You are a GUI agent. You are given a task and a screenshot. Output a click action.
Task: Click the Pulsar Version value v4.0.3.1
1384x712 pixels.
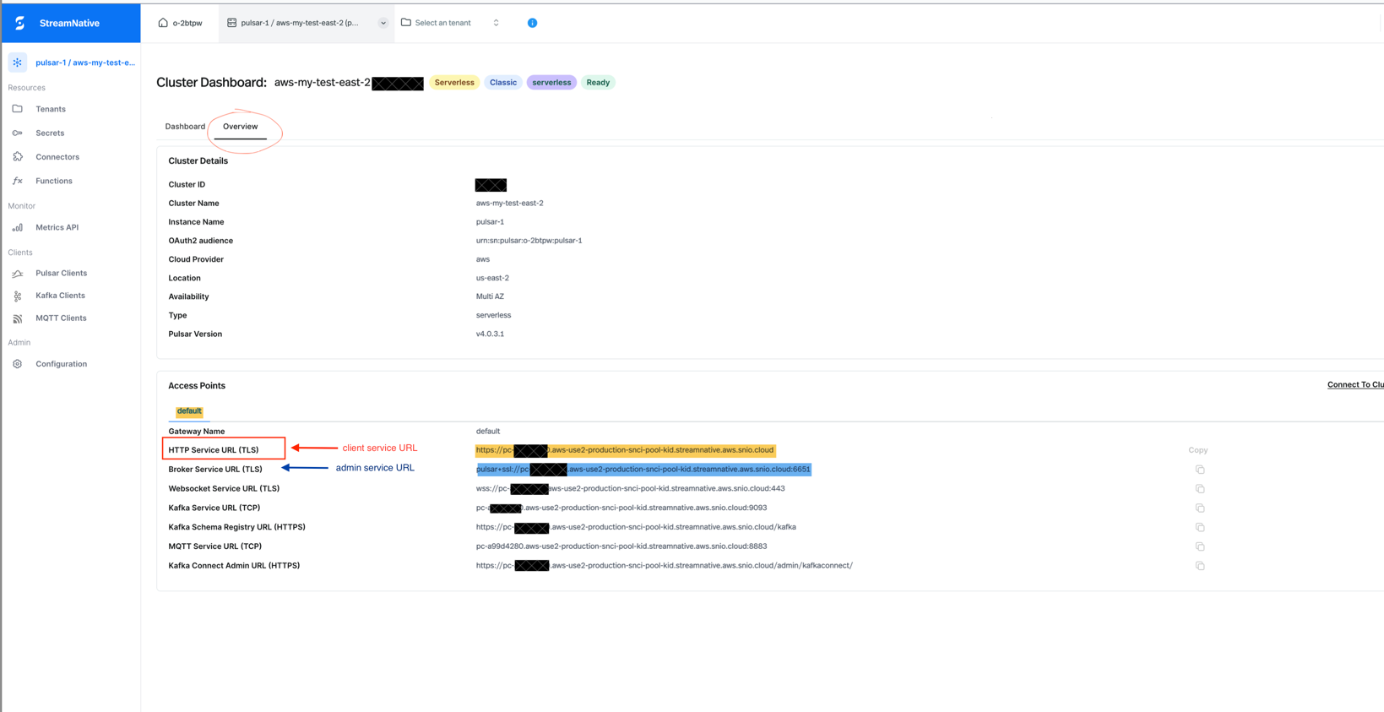click(x=490, y=334)
